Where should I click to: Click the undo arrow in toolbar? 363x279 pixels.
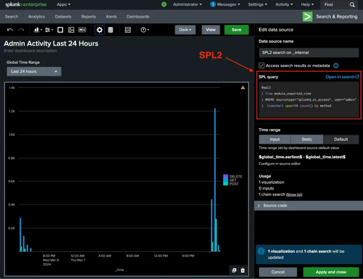click(10, 30)
